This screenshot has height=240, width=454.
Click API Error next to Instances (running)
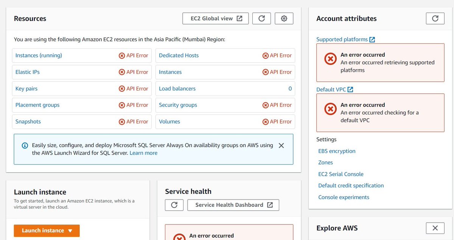134,55
